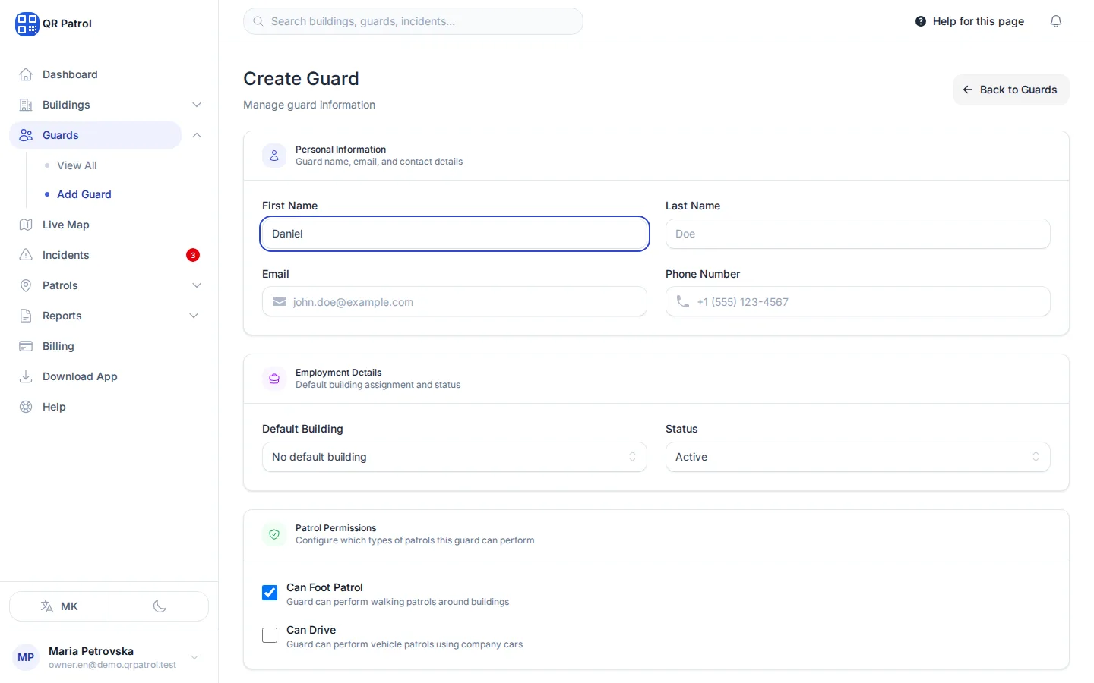Click the QR Patrol logo icon

(x=27, y=24)
